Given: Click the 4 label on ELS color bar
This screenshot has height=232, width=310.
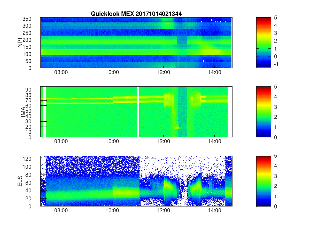Looking at the screenshot, I should [276, 166].
